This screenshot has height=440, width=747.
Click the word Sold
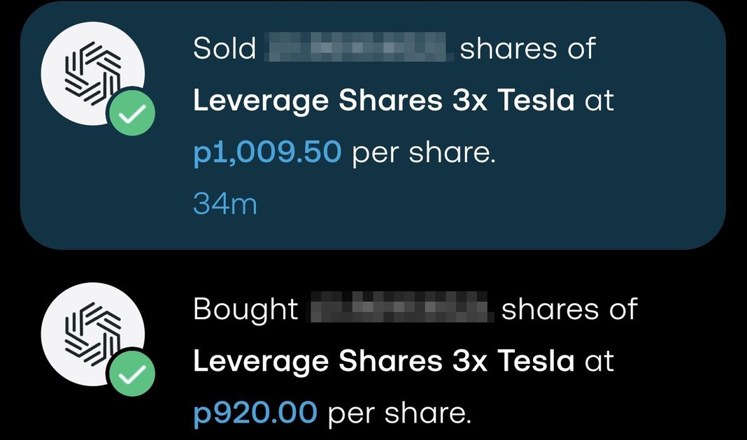click(x=225, y=49)
